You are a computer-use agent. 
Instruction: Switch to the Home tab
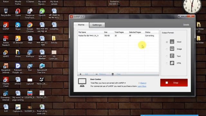click(x=81, y=25)
